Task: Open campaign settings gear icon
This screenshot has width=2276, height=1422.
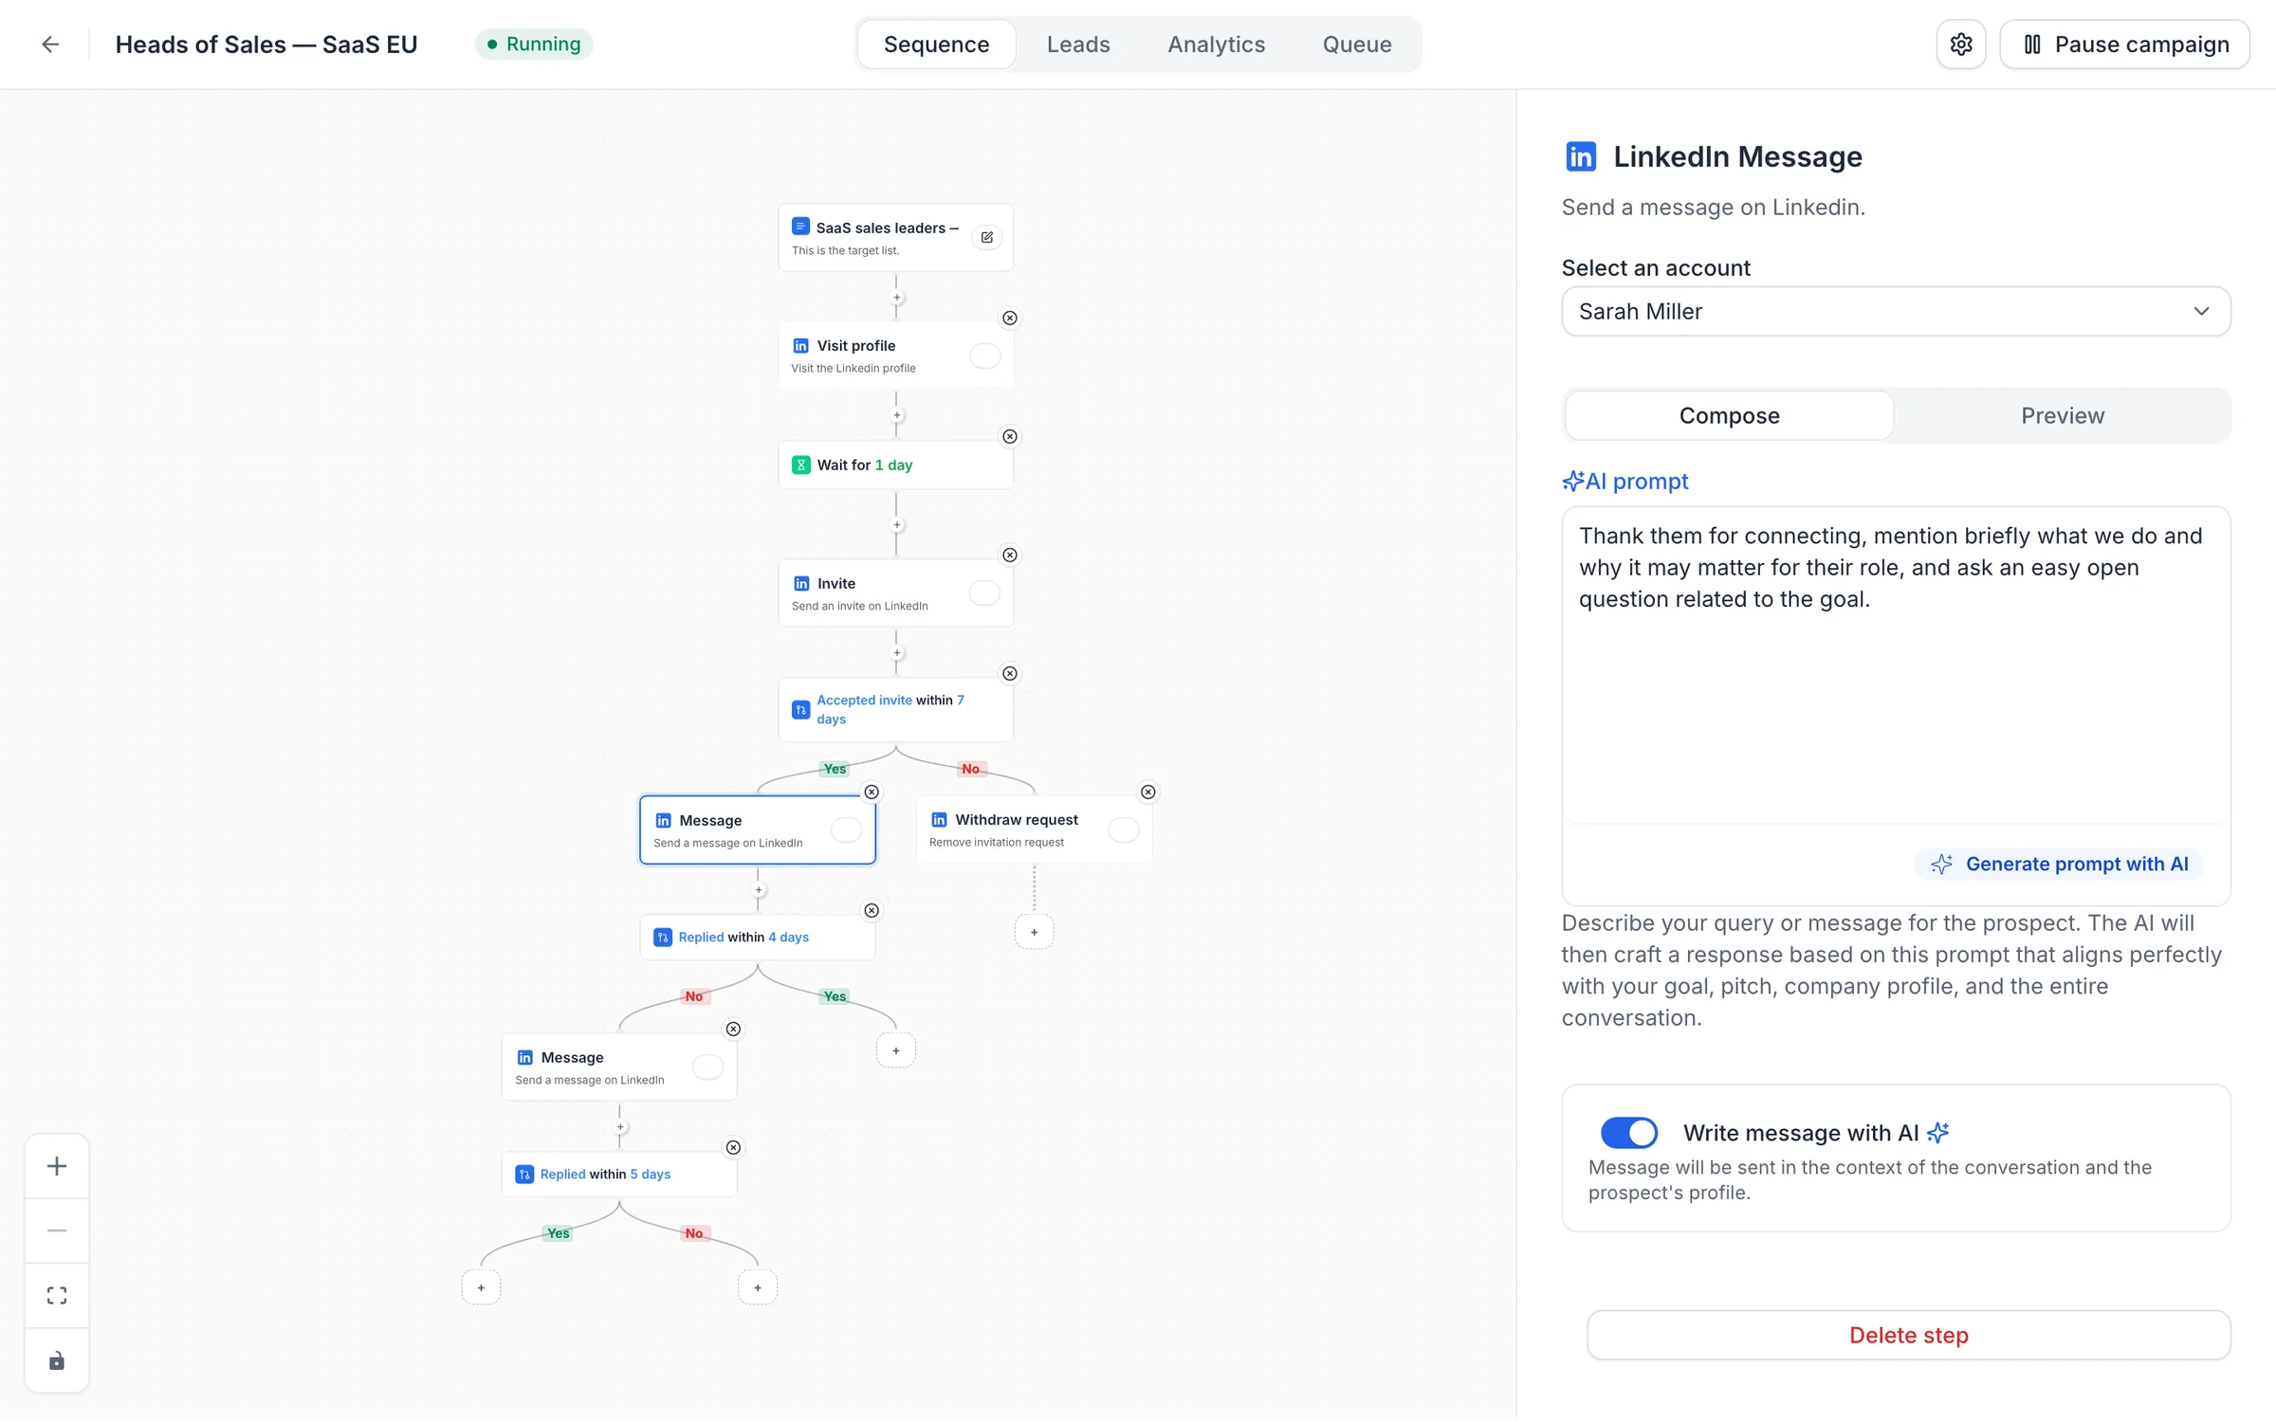Action: point(1961,45)
